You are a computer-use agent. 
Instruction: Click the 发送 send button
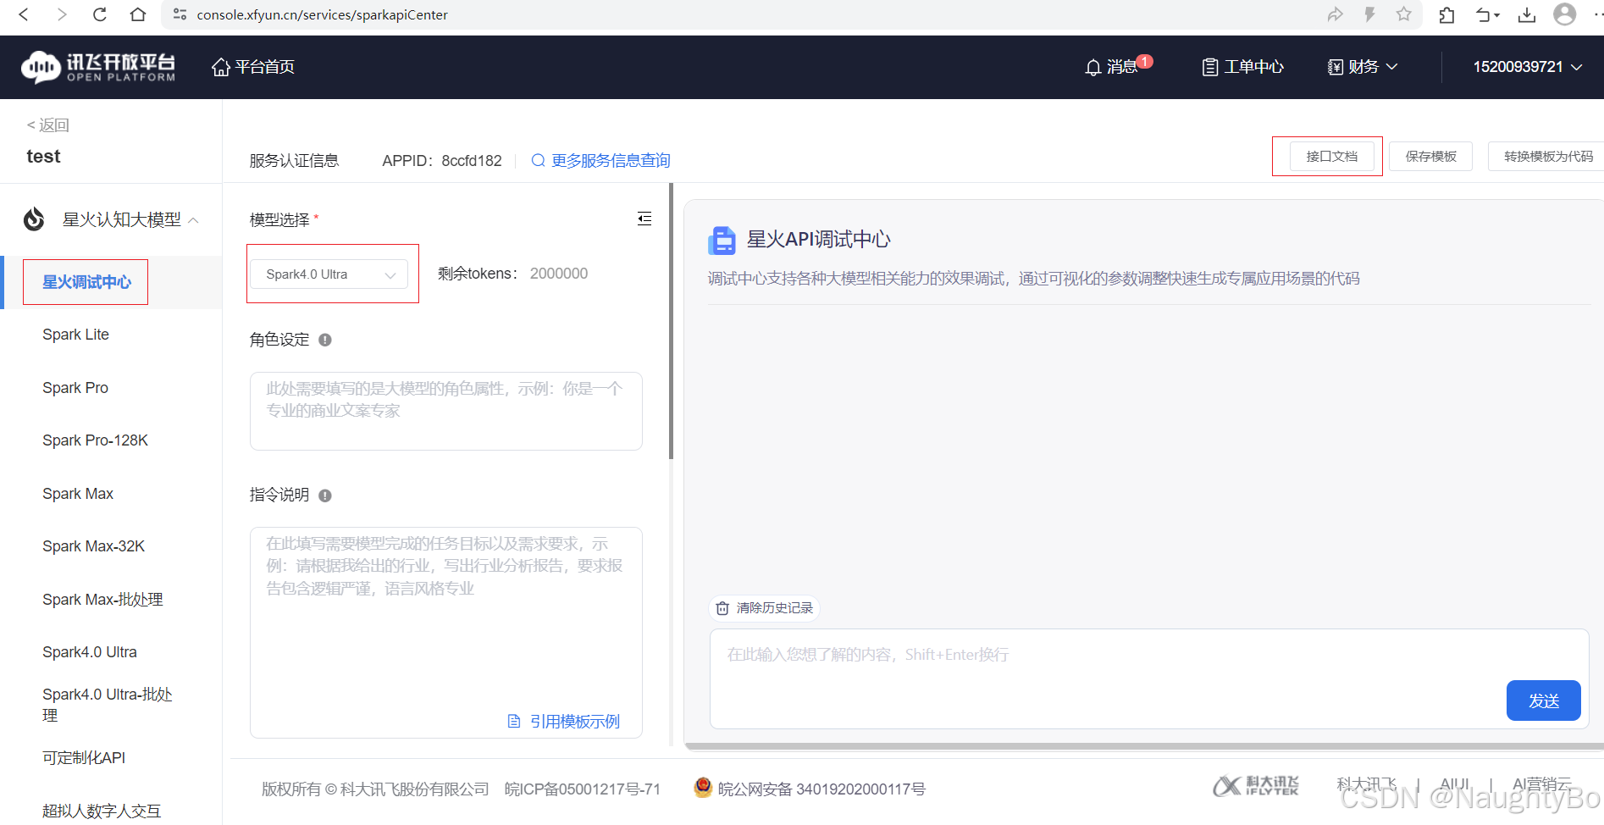coord(1543,700)
